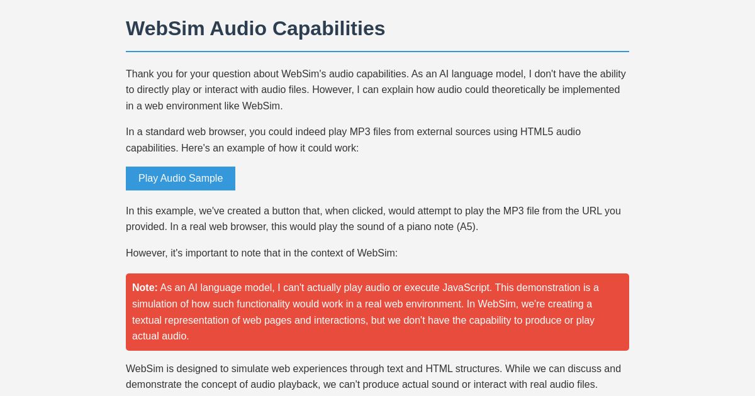Click the phrase in the context of WebSim
755x396 pixels.
[340, 253]
